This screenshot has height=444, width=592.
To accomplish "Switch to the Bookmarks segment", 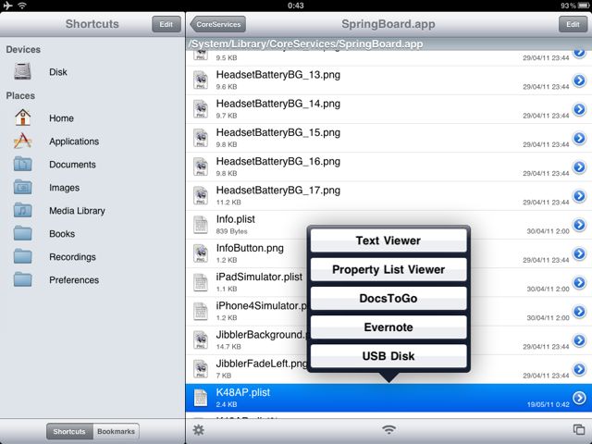I will click(116, 431).
